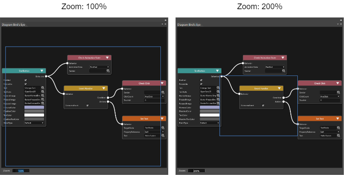
Task: Click search icon beside TargetNode in left Set Text node
Action: (x=163, y=127)
